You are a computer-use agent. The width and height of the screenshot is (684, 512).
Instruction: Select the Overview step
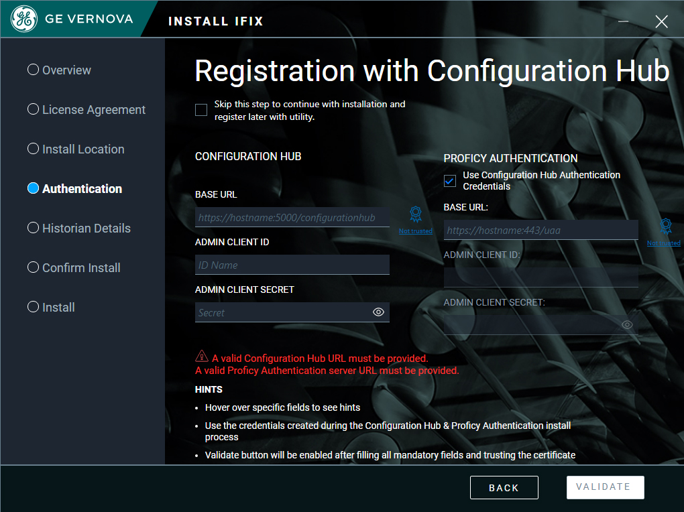coord(59,70)
